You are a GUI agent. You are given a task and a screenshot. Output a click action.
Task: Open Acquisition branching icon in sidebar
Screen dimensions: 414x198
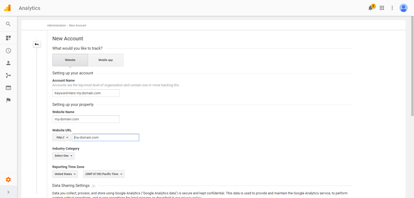point(8,76)
